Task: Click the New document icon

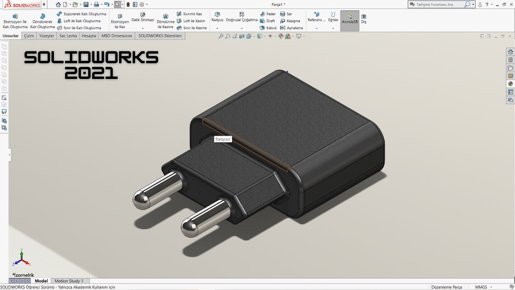Action: [64, 4]
